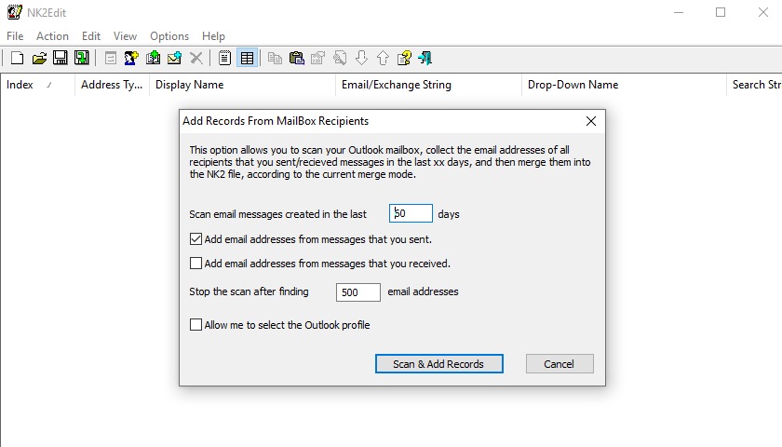Delete selected records with the X icon
The height and width of the screenshot is (447, 782).
[x=196, y=59]
